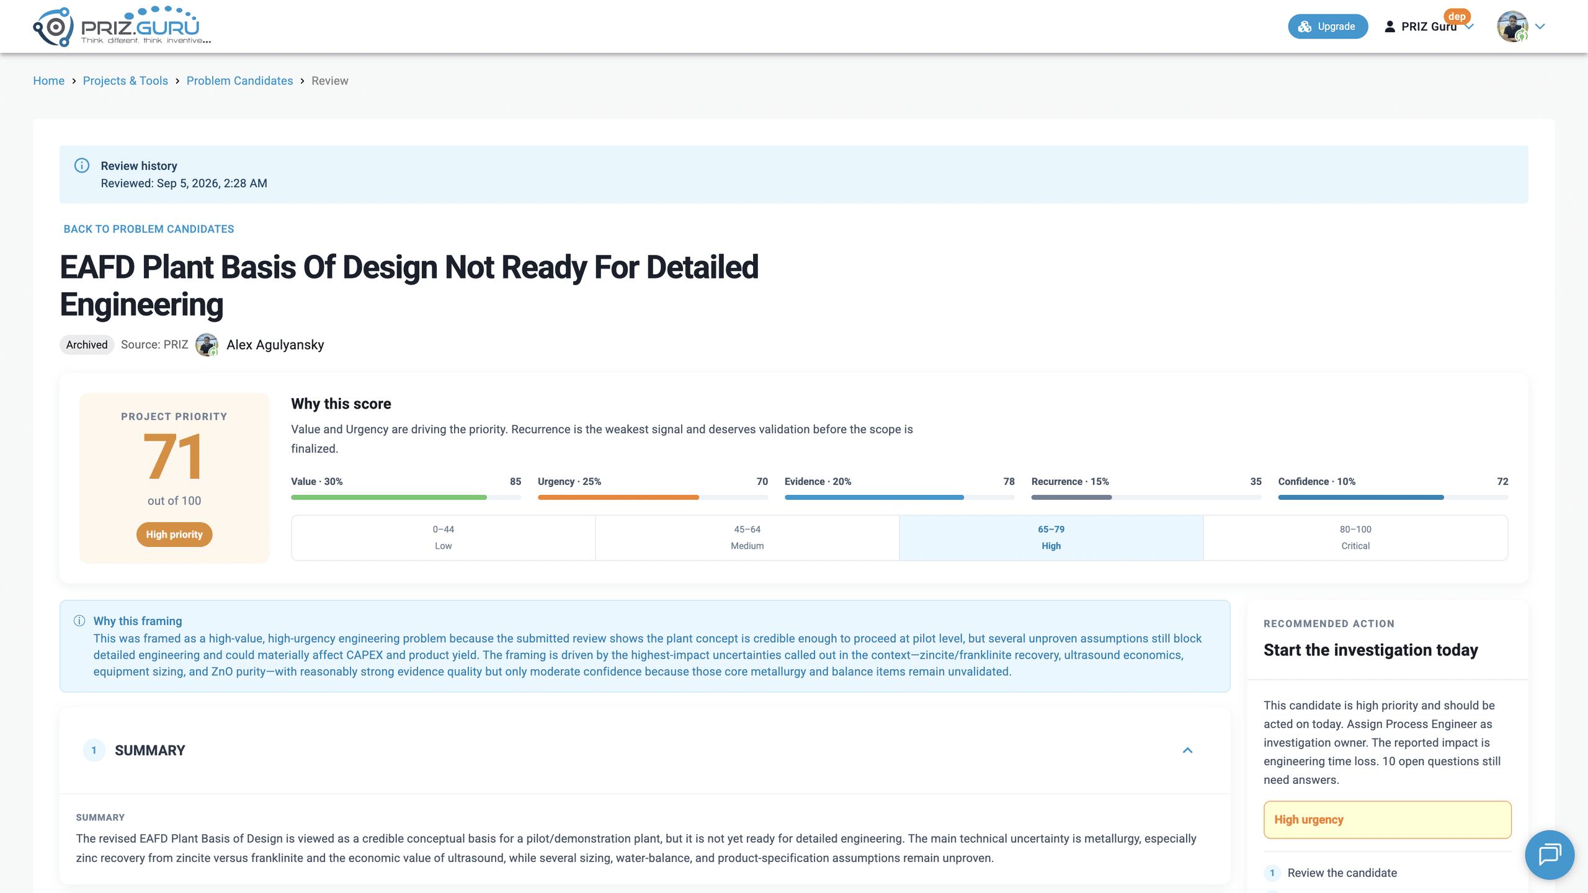Click the Review history info icon
Viewport: 1588px width, 893px height.
coord(81,166)
